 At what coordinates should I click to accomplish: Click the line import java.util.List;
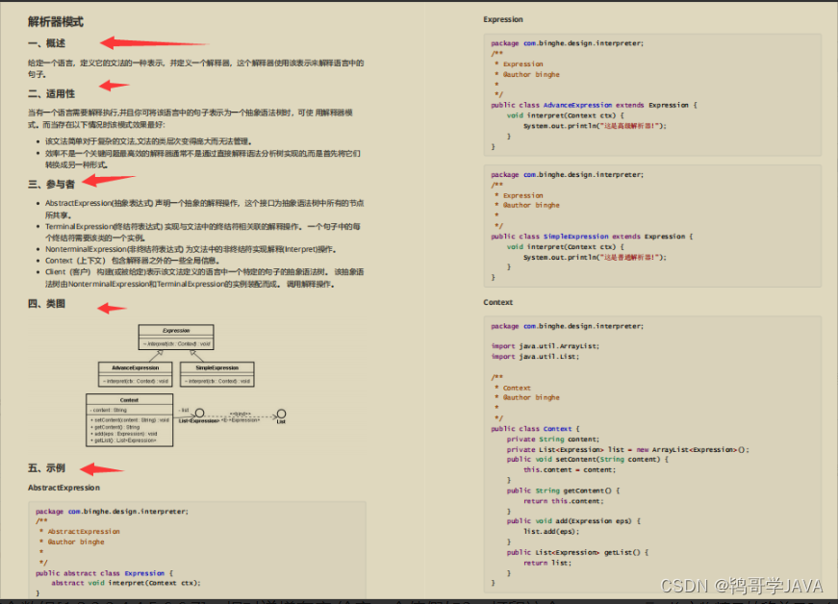tap(535, 357)
